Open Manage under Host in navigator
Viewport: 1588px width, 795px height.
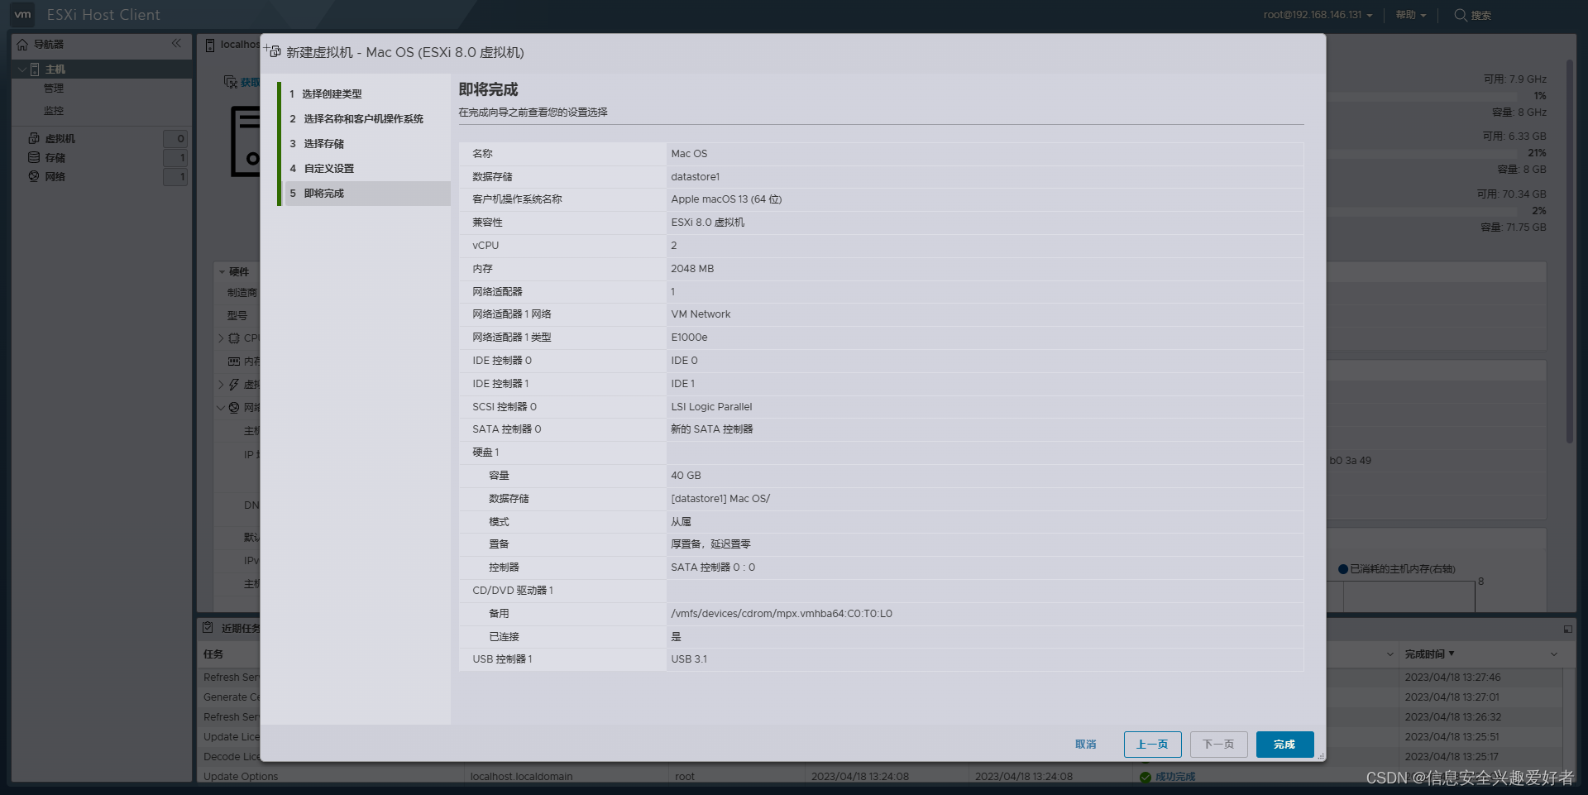(54, 89)
